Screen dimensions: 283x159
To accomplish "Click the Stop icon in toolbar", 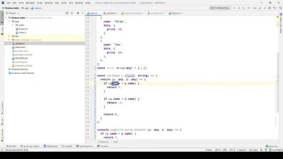I will coord(249,8).
